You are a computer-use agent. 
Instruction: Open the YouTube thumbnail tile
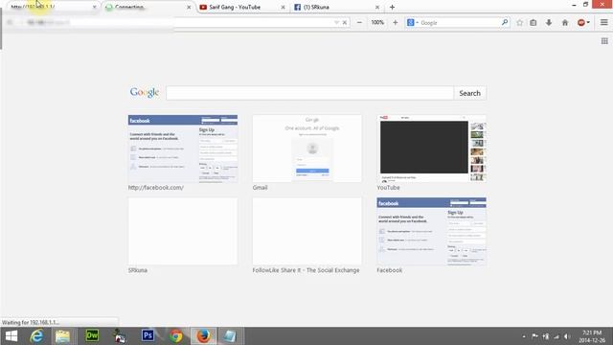[x=432, y=149]
